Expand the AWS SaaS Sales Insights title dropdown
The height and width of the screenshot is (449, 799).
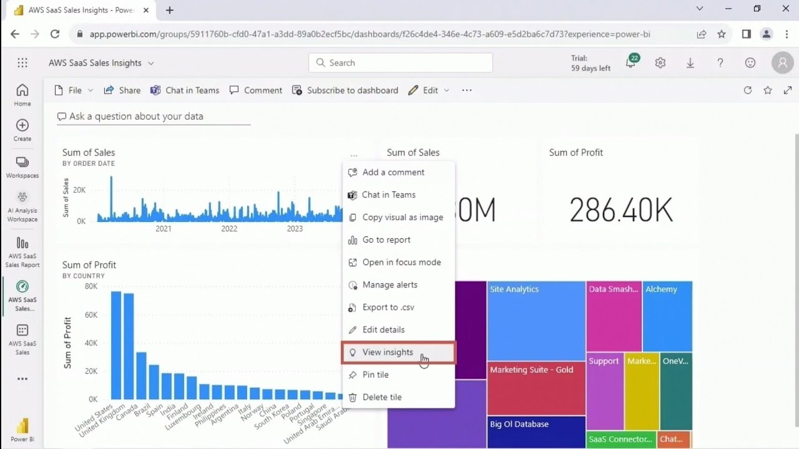coord(150,63)
